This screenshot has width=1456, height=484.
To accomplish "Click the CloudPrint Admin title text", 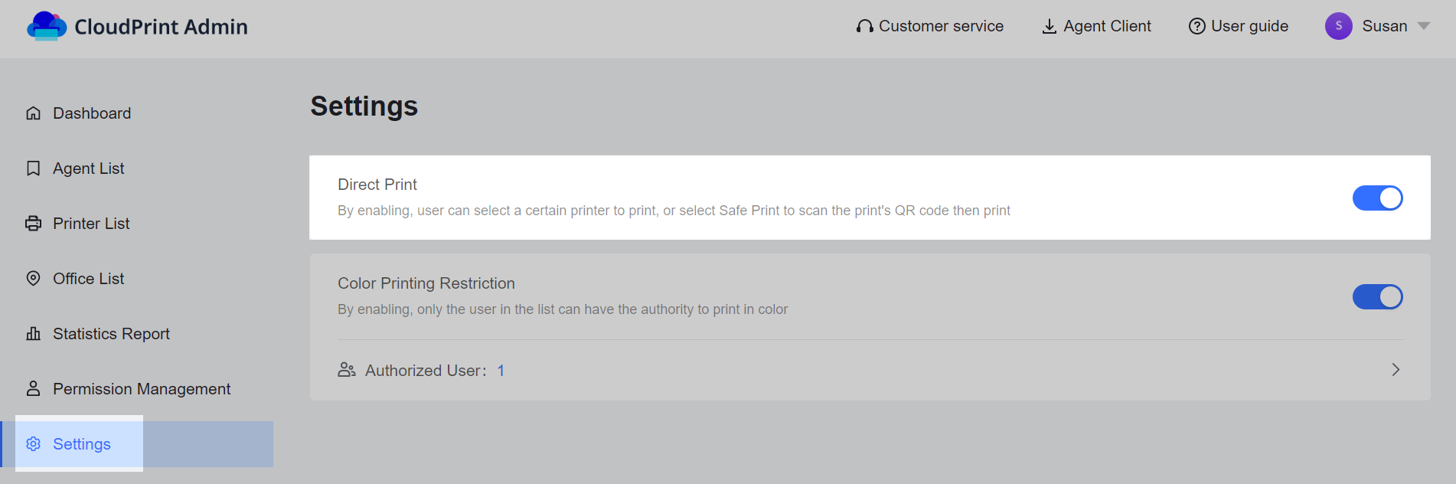I will (x=161, y=27).
